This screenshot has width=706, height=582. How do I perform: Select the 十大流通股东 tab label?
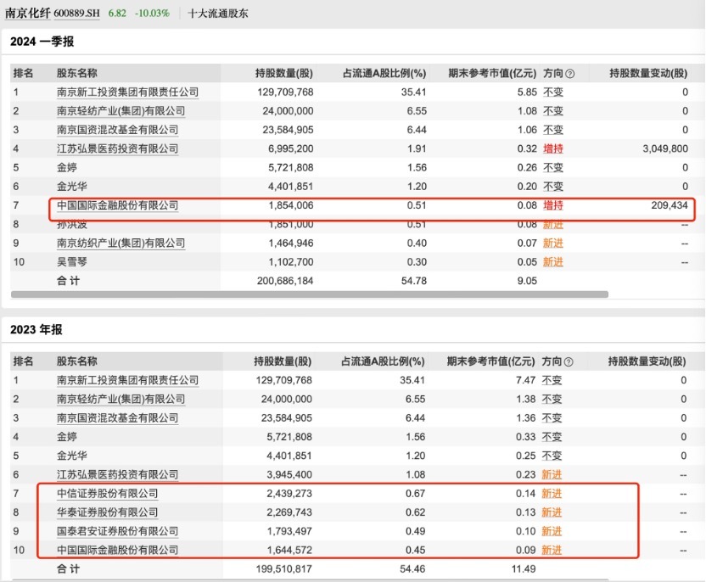(x=217, y=13)
